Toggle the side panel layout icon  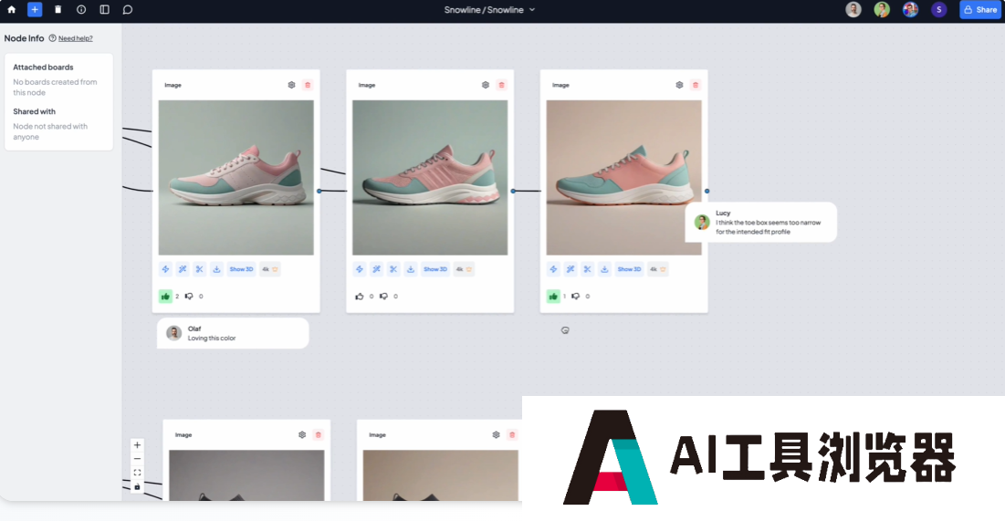104,10
